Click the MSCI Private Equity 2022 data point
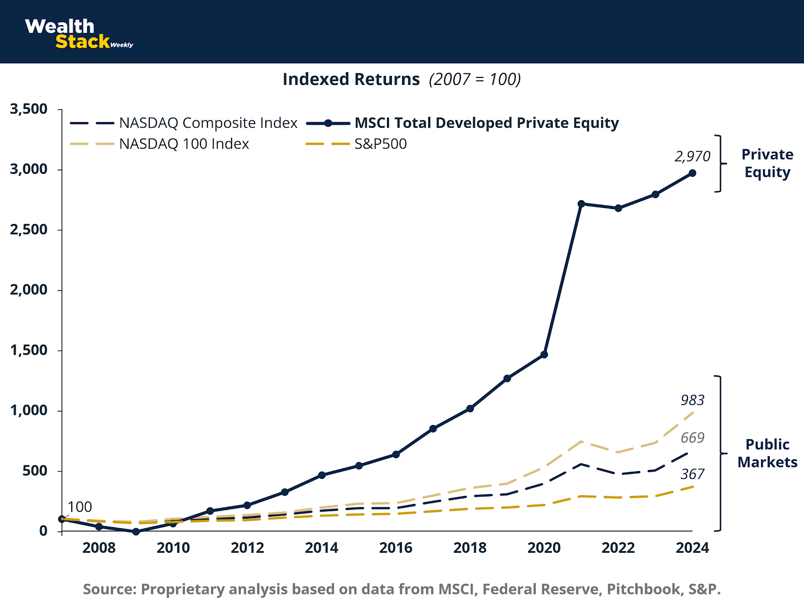This screenshot has width=804, height=603. (x=618, y=208)
